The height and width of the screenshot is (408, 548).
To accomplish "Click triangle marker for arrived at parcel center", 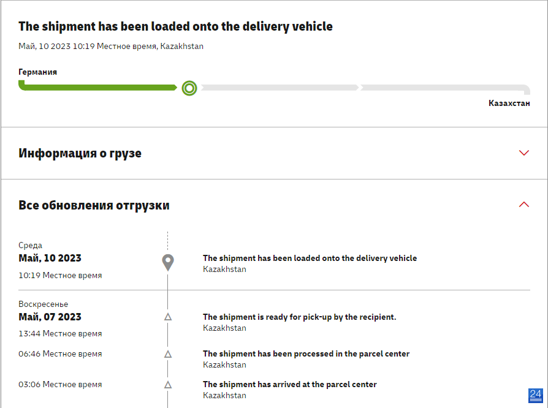I will 168,385.
